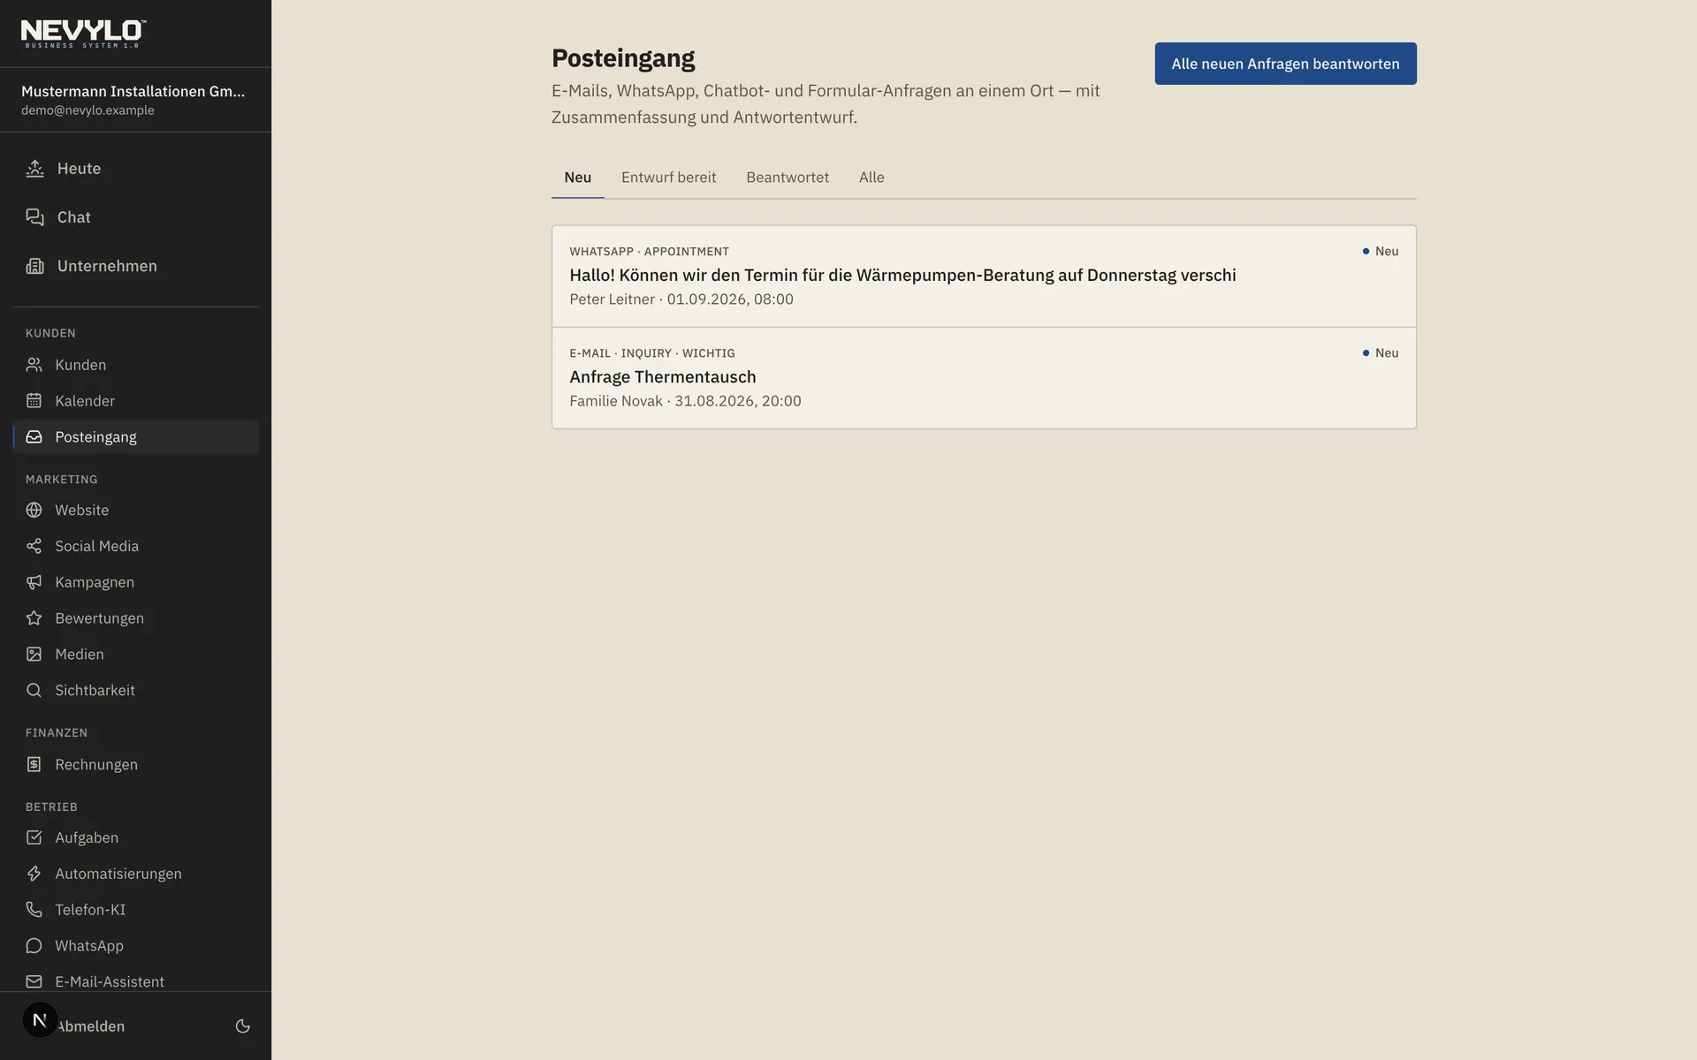The image size is (1697, 1060).
Task: Click the Automatisierungen lightning icon
Action: point(34,874)
